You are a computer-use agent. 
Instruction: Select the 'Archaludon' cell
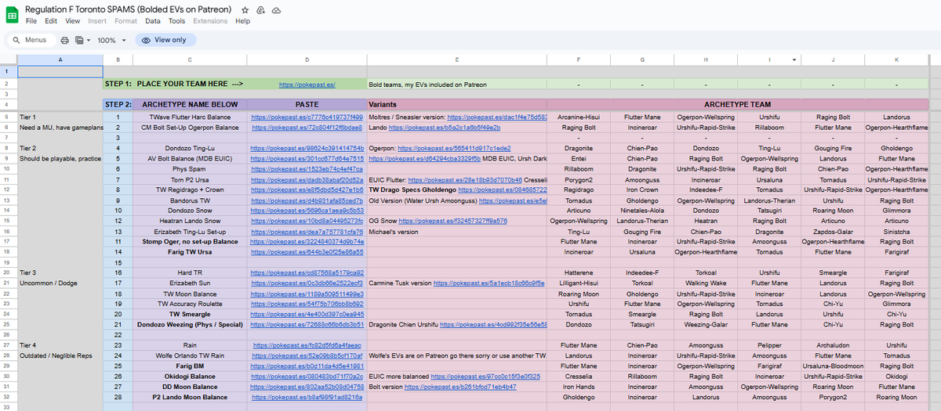coord(833,344)
